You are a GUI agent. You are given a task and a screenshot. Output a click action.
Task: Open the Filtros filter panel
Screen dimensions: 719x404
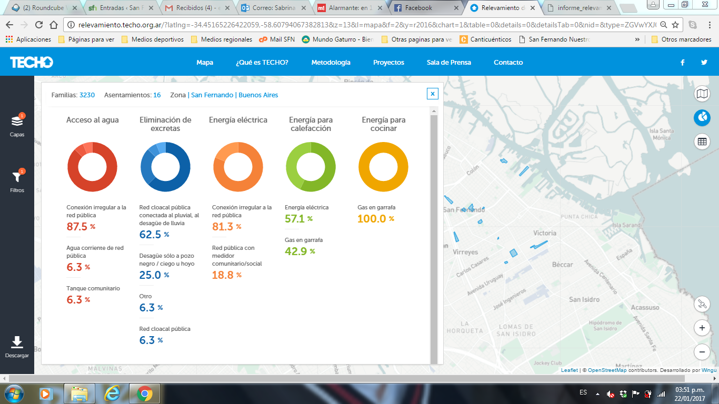point(17,180)
